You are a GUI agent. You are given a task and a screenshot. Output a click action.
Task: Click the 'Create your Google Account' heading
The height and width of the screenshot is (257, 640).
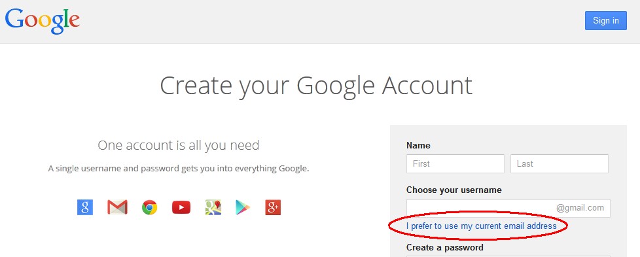pyautogui.click(x=316, y=86)
